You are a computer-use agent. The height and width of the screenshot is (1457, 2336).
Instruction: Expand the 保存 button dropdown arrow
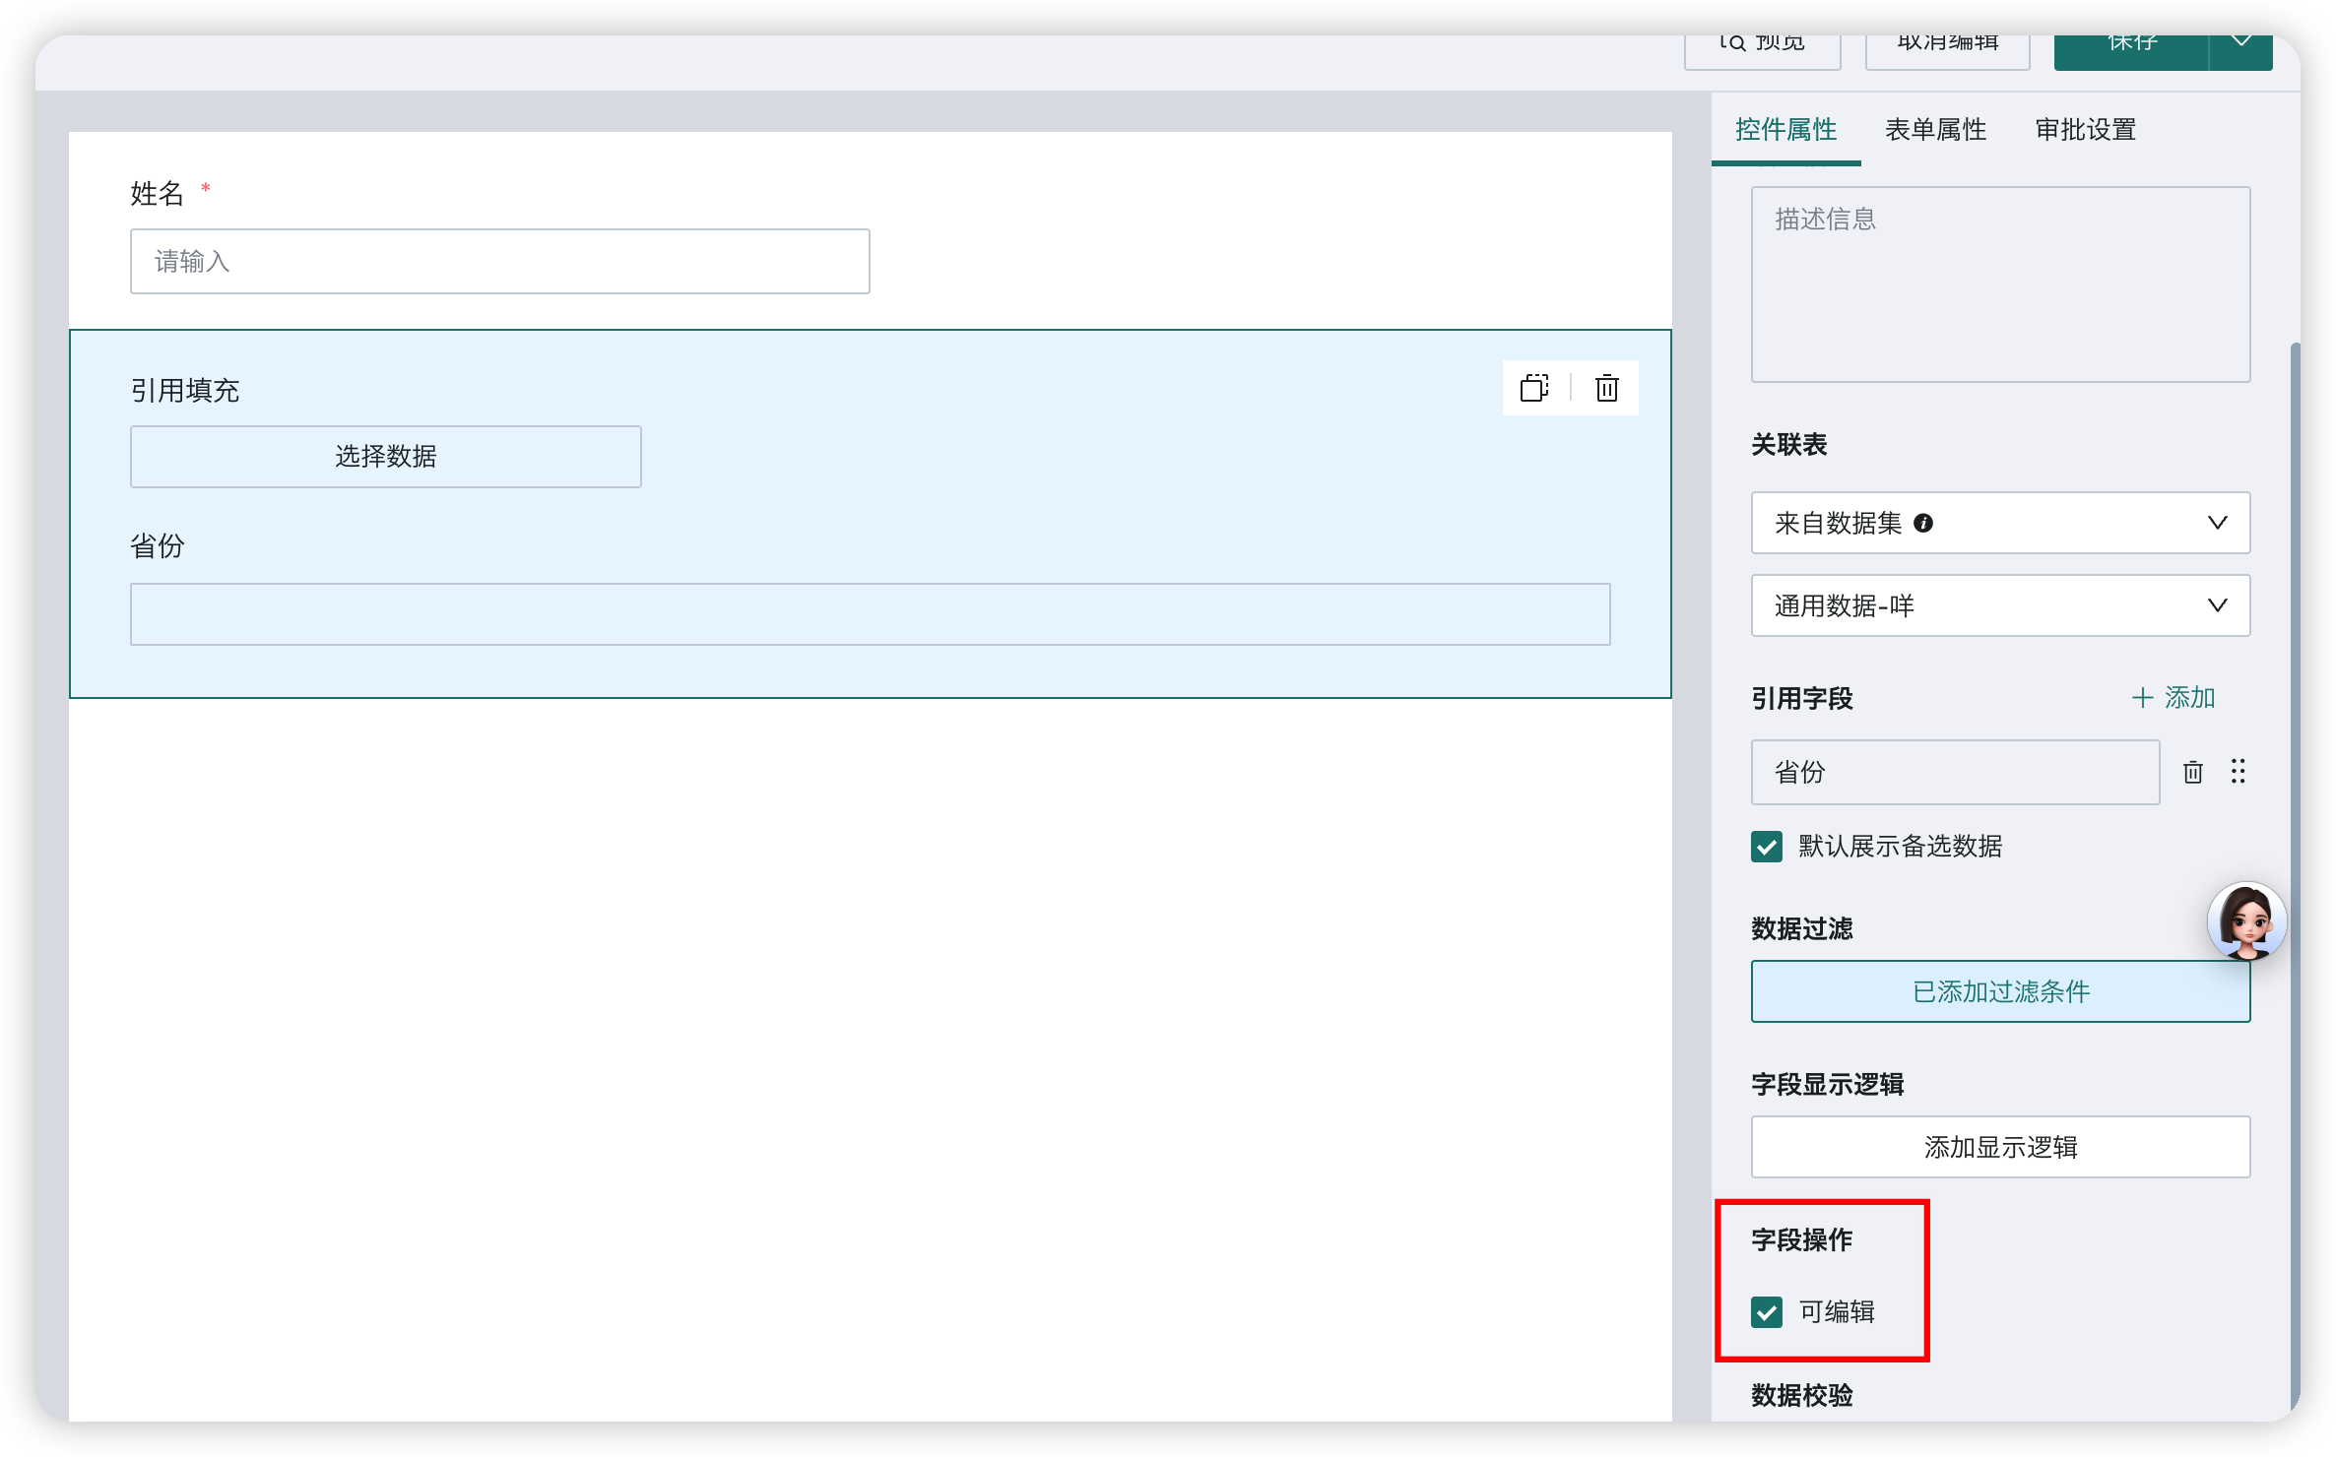(x=2241, y=41)
